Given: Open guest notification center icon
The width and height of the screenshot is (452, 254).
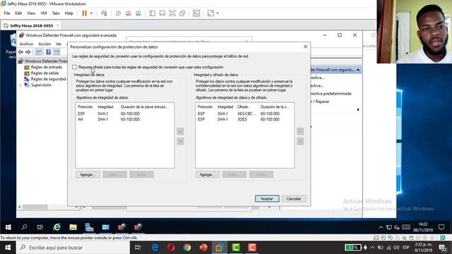Looking at the screenshot, I should 441,227.
